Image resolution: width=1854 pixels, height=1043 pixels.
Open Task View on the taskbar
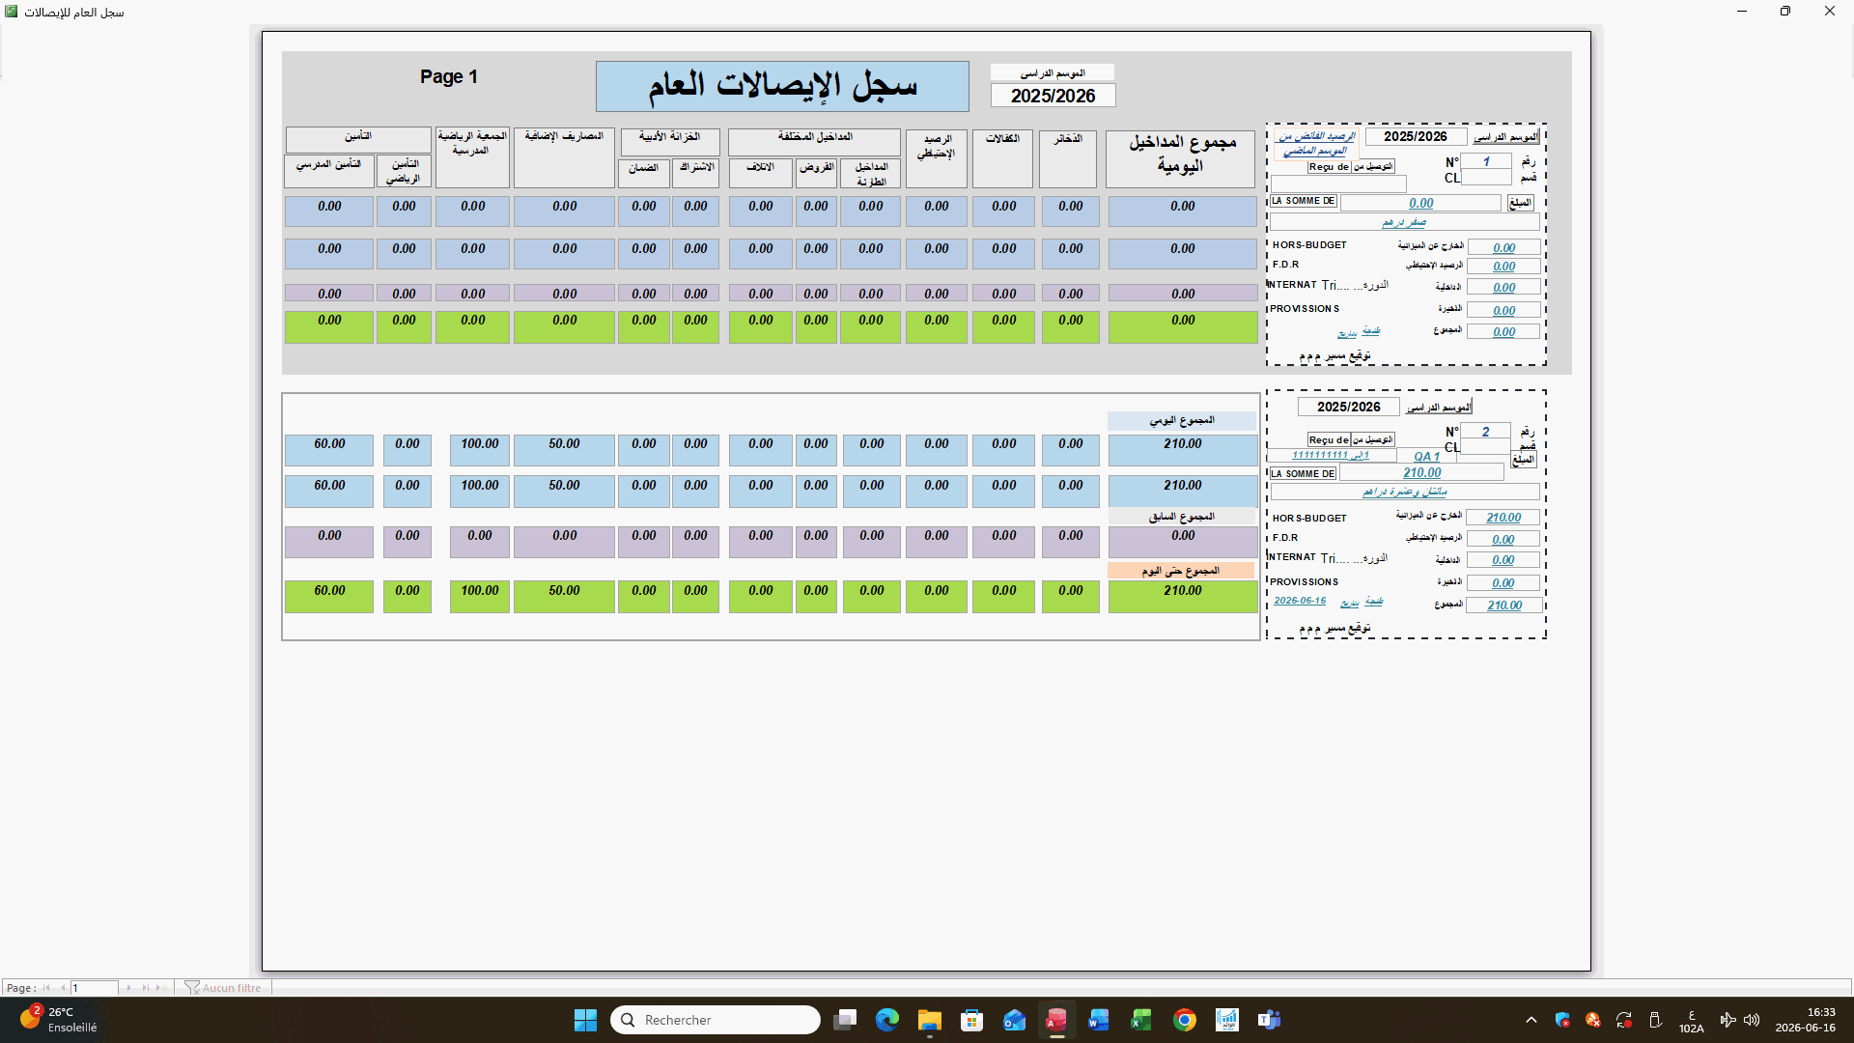tap(845, 1020)
